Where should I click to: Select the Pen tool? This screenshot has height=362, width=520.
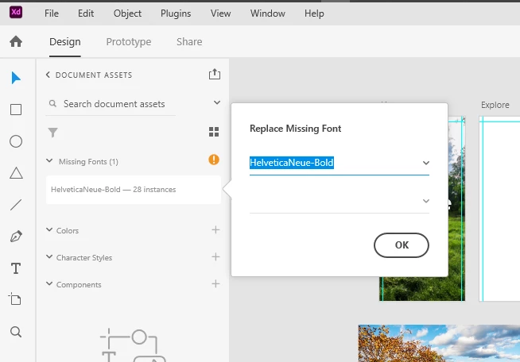16,237
